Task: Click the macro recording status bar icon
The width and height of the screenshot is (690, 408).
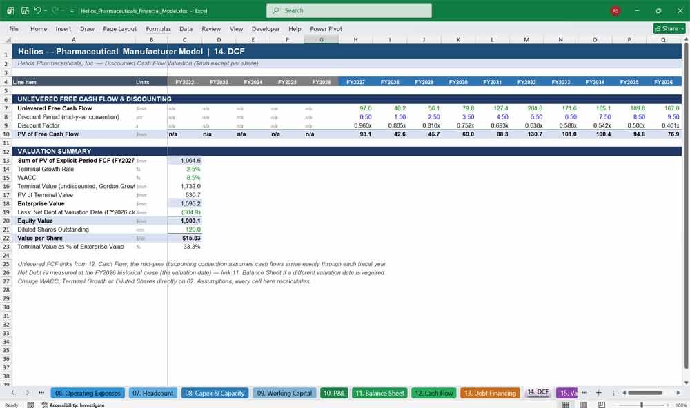Action: (30, 405)
